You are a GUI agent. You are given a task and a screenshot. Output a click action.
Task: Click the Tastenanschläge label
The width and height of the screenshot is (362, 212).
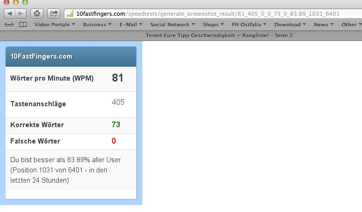(38, 104)
